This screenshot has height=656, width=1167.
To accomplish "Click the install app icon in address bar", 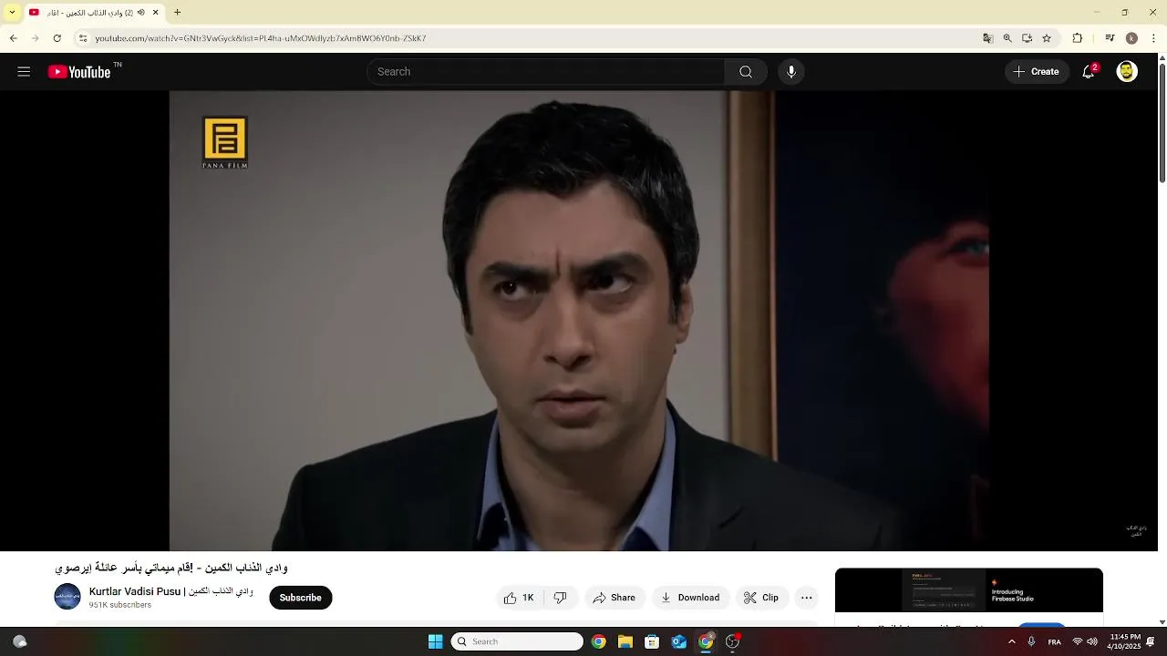I will [1027, 38].
